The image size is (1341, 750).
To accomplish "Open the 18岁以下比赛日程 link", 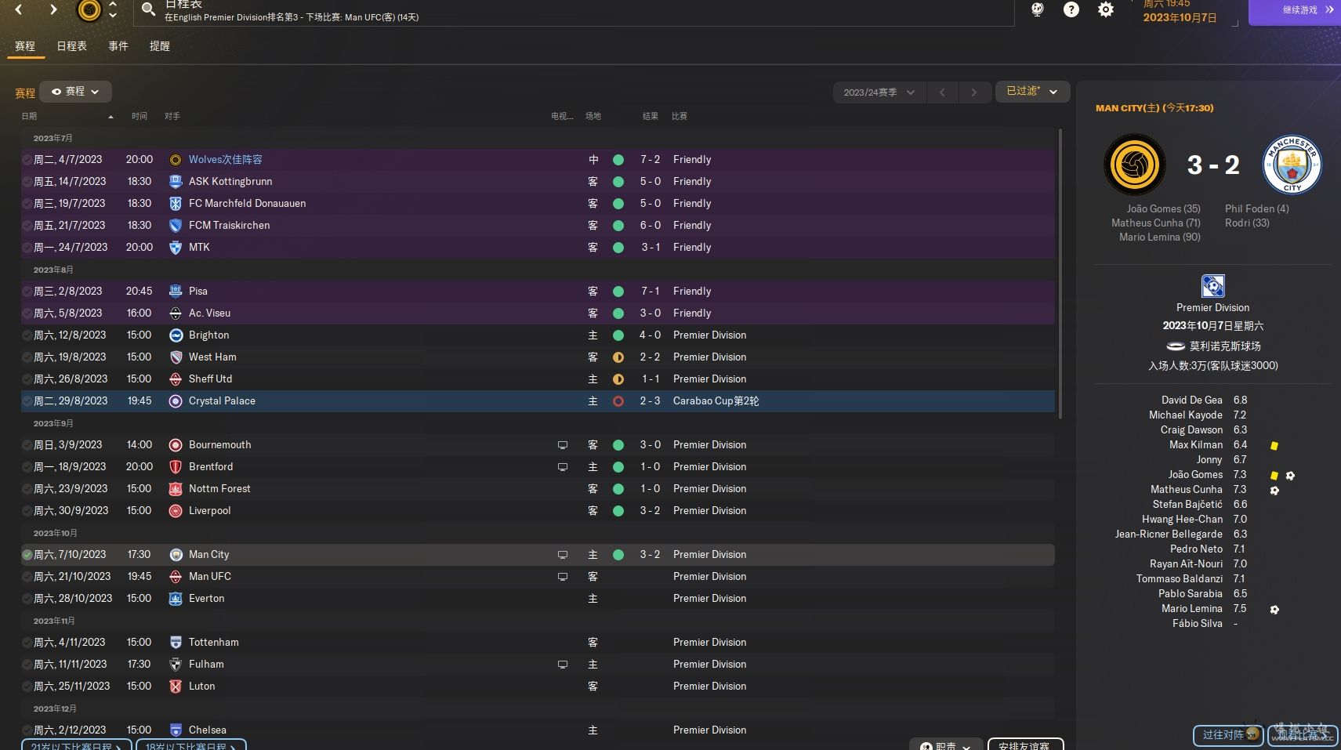I will tap(191, 745).
